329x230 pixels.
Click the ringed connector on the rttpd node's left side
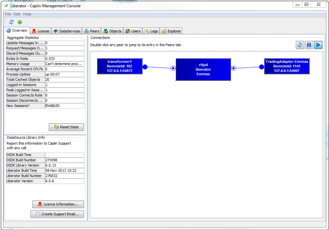point(173,68)
